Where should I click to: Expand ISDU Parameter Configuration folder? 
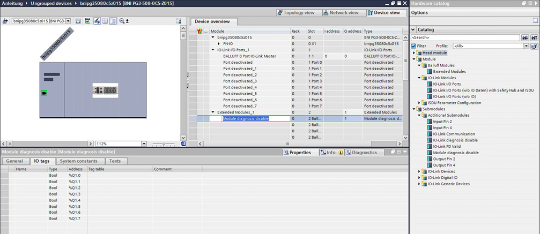point(419,102)
